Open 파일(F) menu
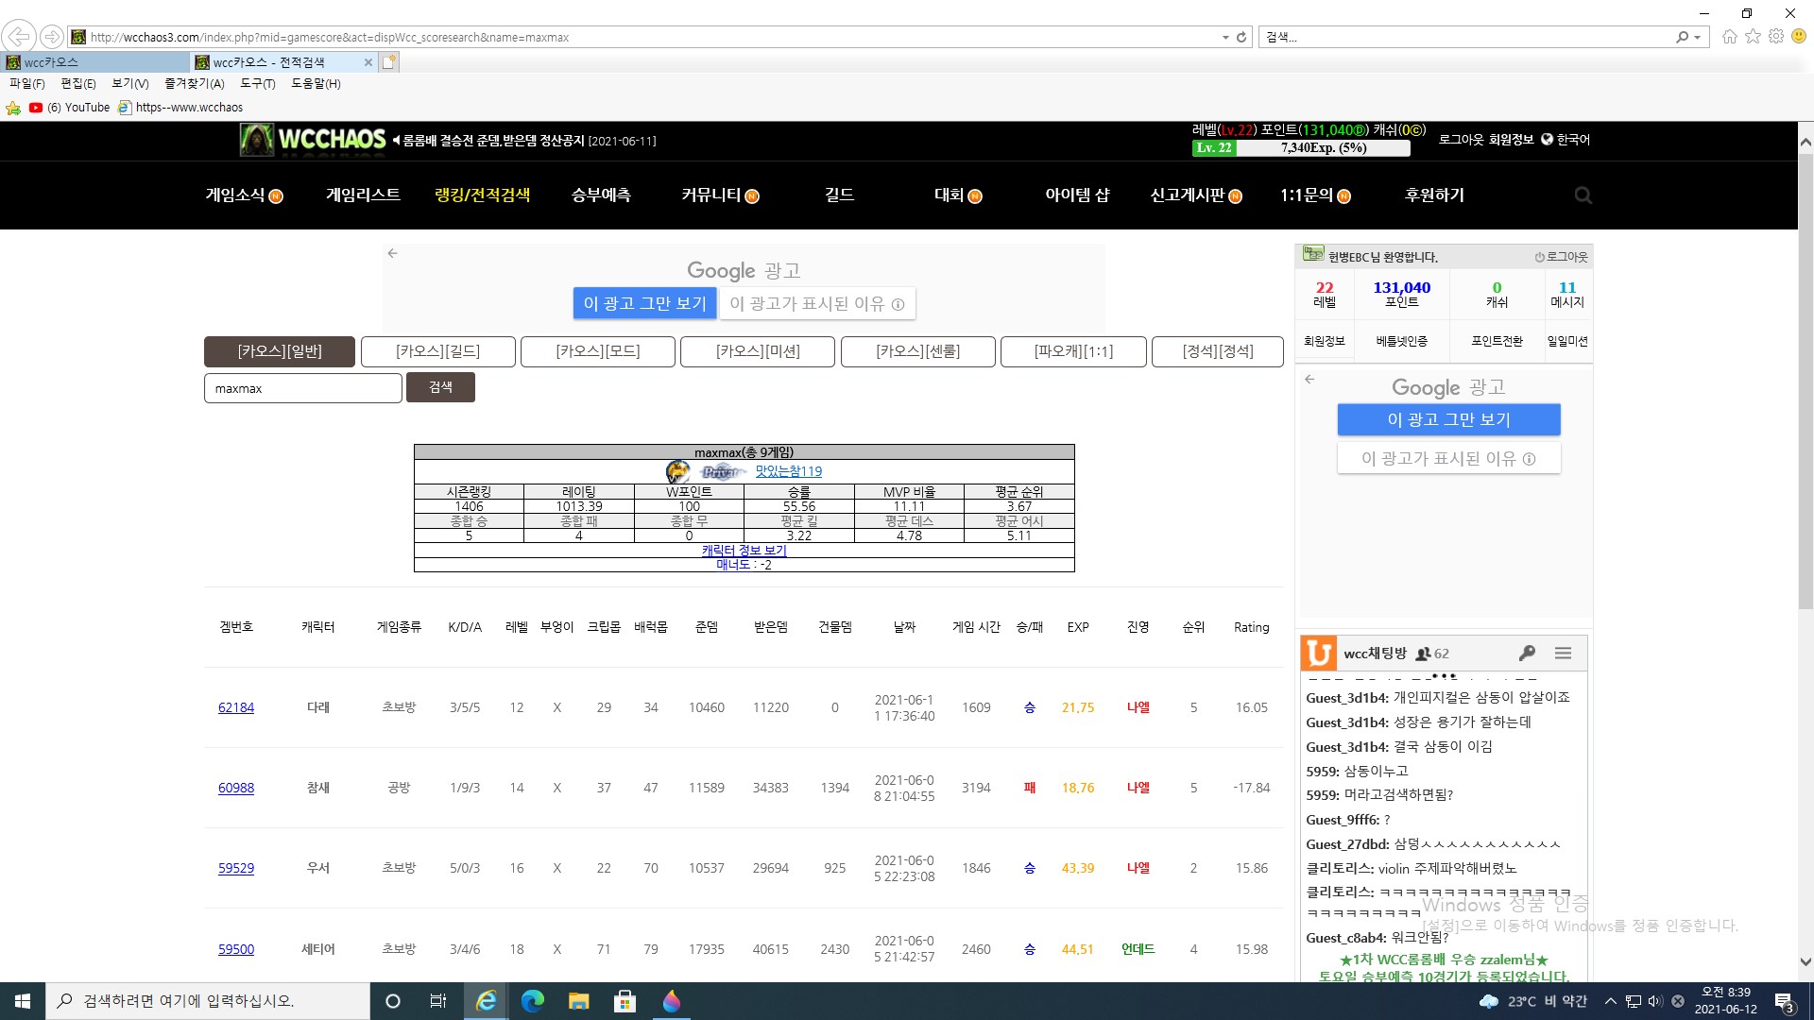1814x1020 pixels. tap(27, 83)
